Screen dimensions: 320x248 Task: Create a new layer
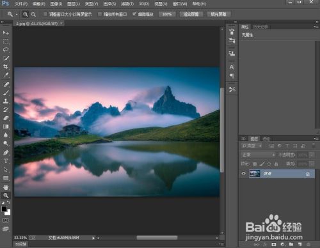point(300,244)
